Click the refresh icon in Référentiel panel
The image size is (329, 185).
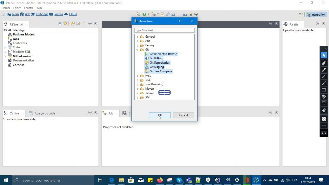point(73,23)
